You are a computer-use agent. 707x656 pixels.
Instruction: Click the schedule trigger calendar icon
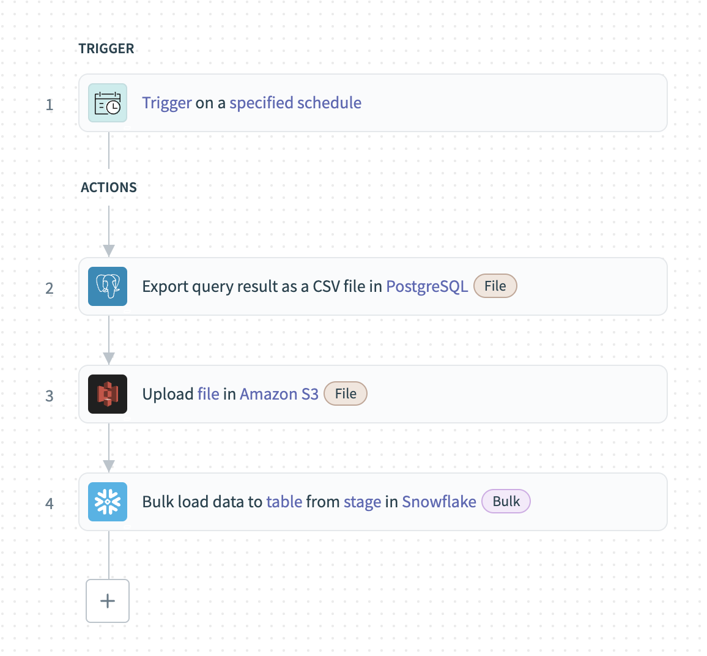point(107,103)
